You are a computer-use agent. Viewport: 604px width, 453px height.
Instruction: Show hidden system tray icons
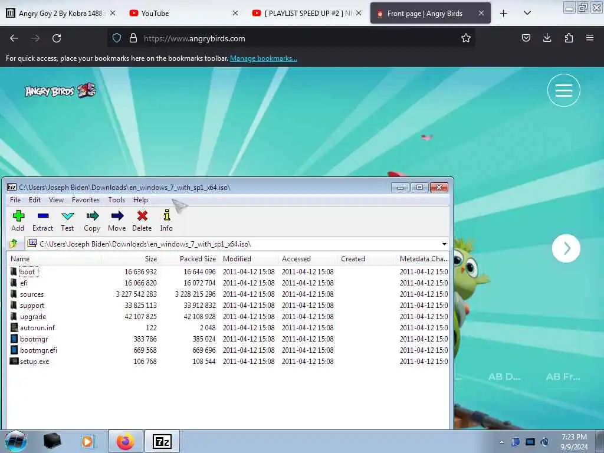click(x=501, y=442)
